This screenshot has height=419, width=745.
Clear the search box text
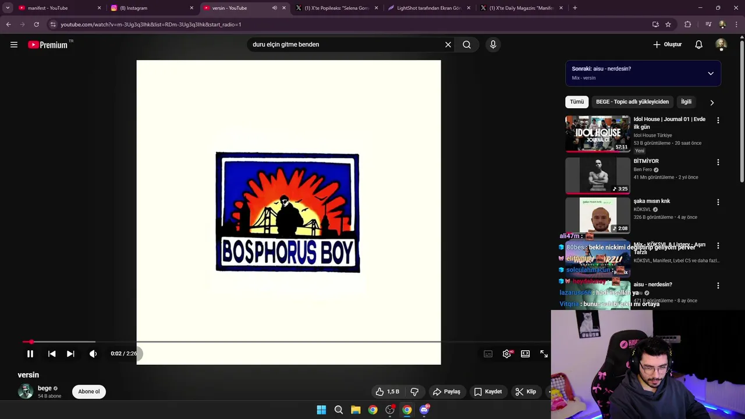pyautogui.click(x=448, y=45)
